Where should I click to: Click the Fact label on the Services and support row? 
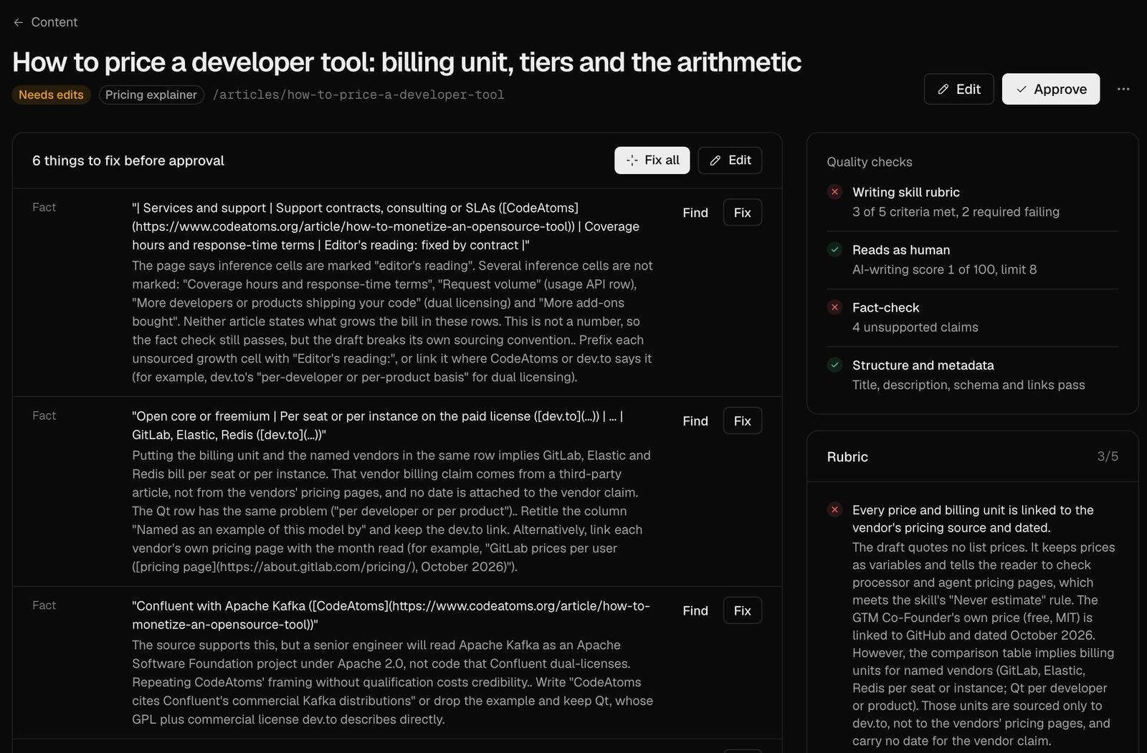click(x=44, y=207)
